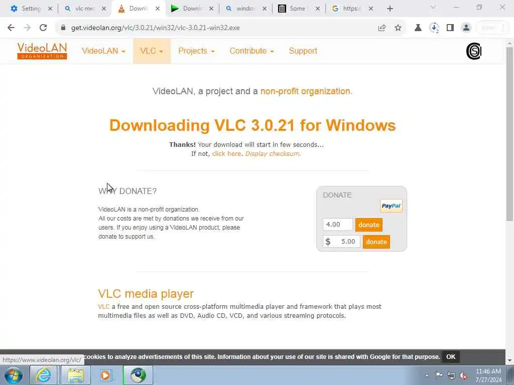Open Windows Media Player from taskbar
This screenshot has width=514, height=385.
click(x=105, y=375)
